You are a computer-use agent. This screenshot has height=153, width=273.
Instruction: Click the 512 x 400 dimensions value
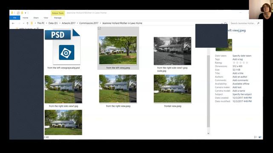tap(237, 66)
